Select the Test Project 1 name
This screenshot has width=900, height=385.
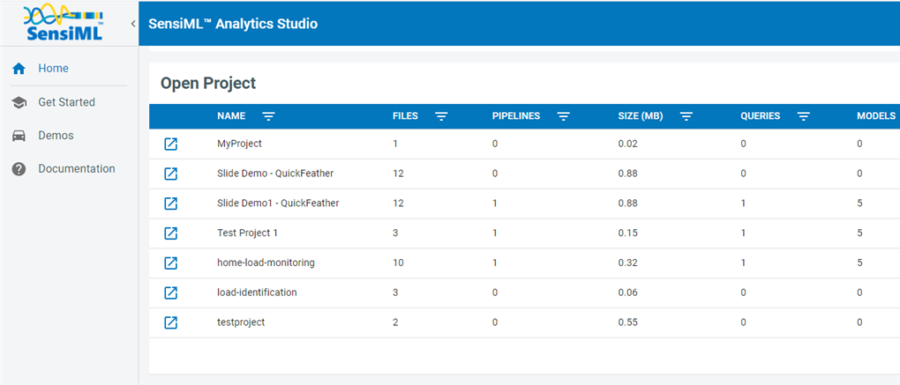247,233
